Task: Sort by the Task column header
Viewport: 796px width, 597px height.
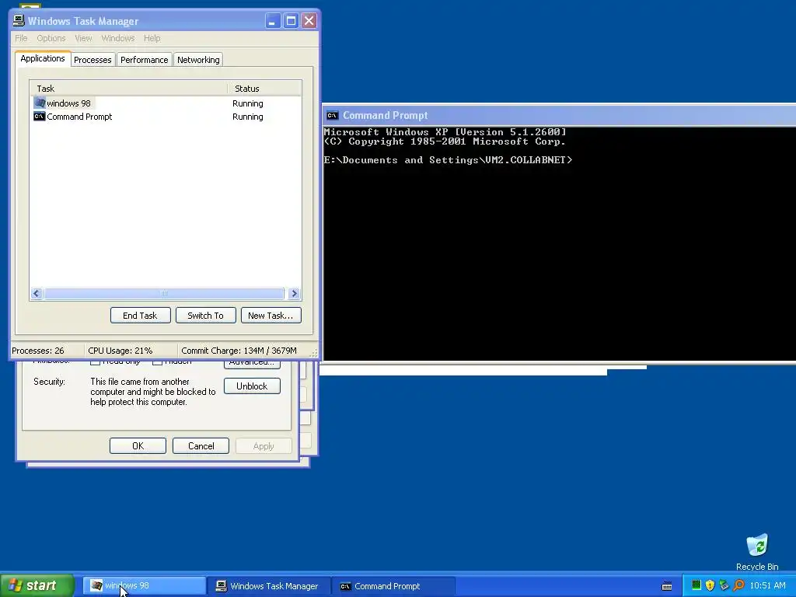Action: pos(128,89)
